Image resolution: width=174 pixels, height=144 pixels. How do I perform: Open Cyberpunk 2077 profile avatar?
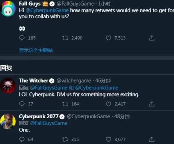(8, 122)
